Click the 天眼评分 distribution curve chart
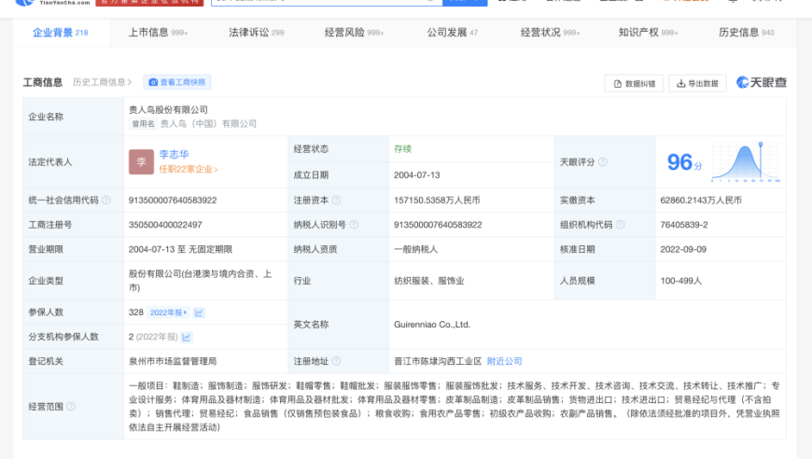The width and height of the screenshot is (812, 459). tap(746, 162)
